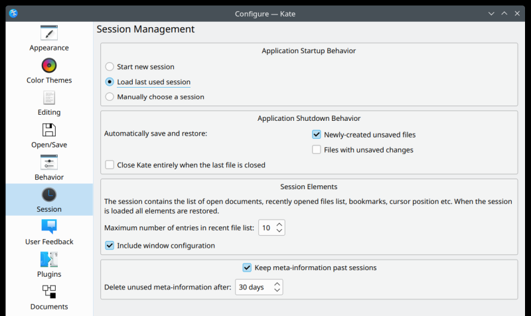Viewport: 531px width, 316px height.
Task: Enable Files with unsaved changes checkbox
Action: pyautogui.click(x=317, y=150)
